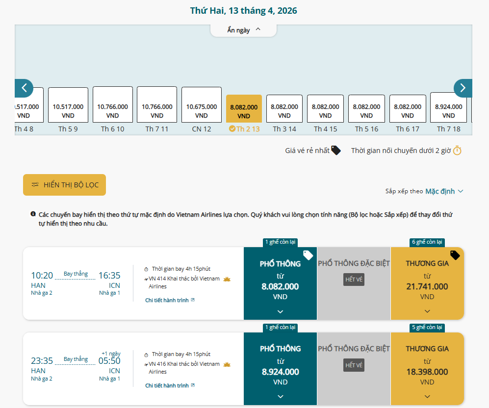Select the date CN 12 at 10.675.000 VND

click(201, 111)
